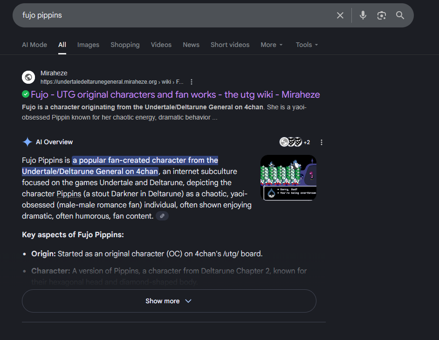439x340 pixels.
Task: Clear the search box with the X icon
Action: (x=340, y=15)
